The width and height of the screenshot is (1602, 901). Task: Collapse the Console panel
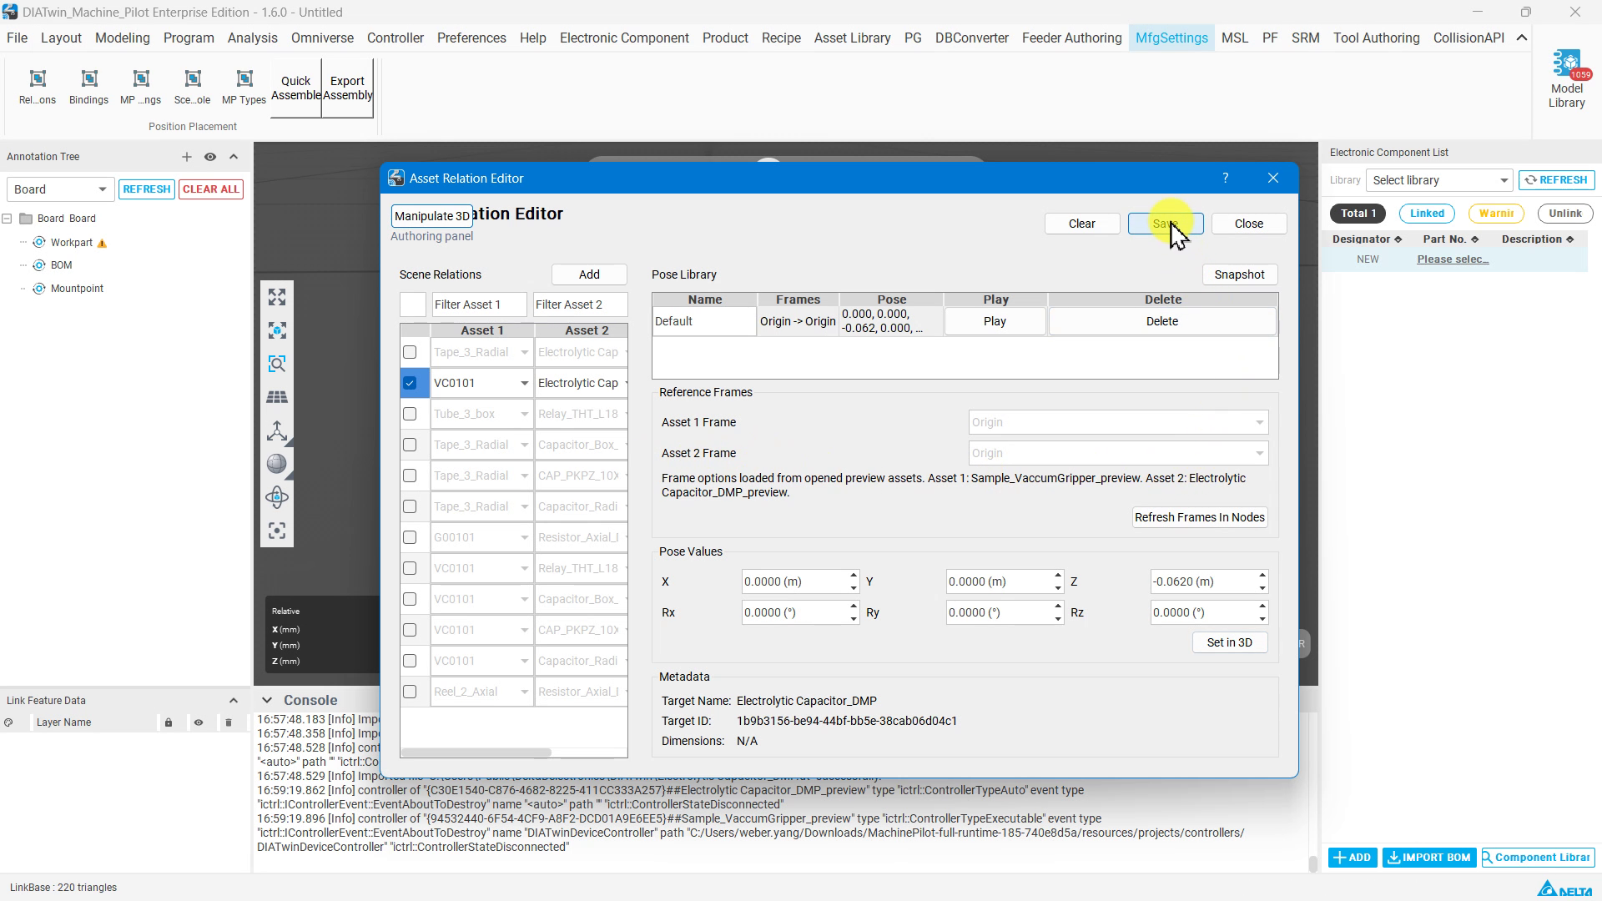(x=267, y=701)
